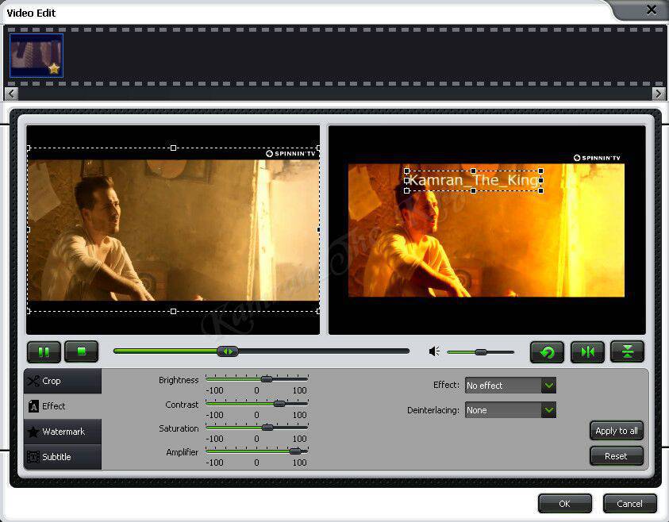This screenshot has height=522, width=669.
Task: Pause the video preview playback
Action: pos(44,352)
